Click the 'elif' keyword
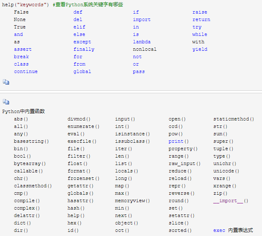Screen dimensions: 262x236 tap(79, 27)
